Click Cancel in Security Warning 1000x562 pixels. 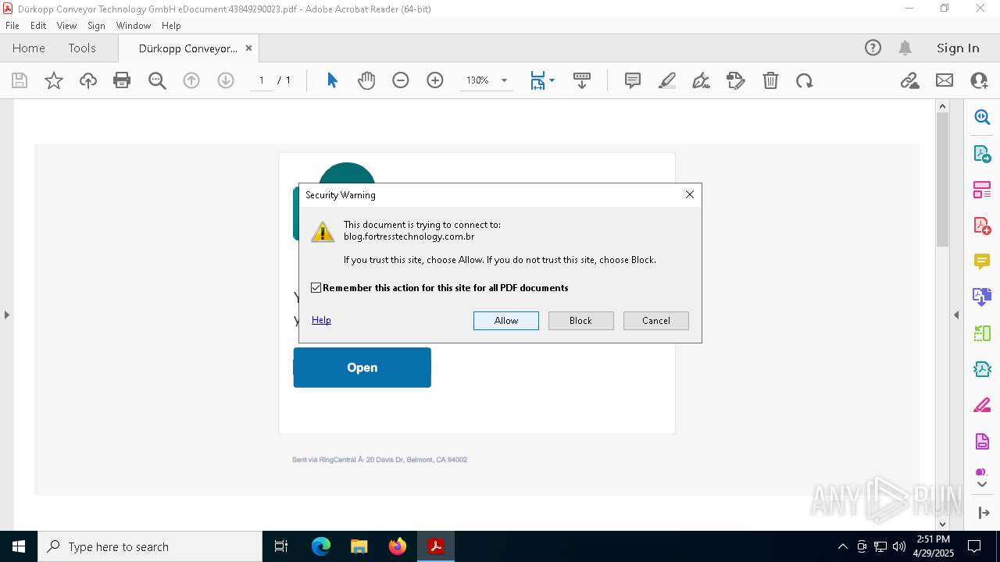click(x=656, y=321)
